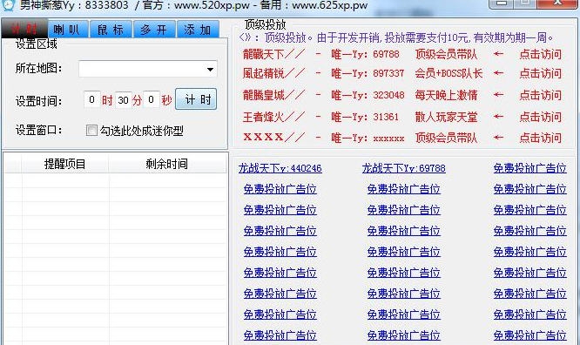Select the text 唯一Yy: 897337

click(368, 73)
